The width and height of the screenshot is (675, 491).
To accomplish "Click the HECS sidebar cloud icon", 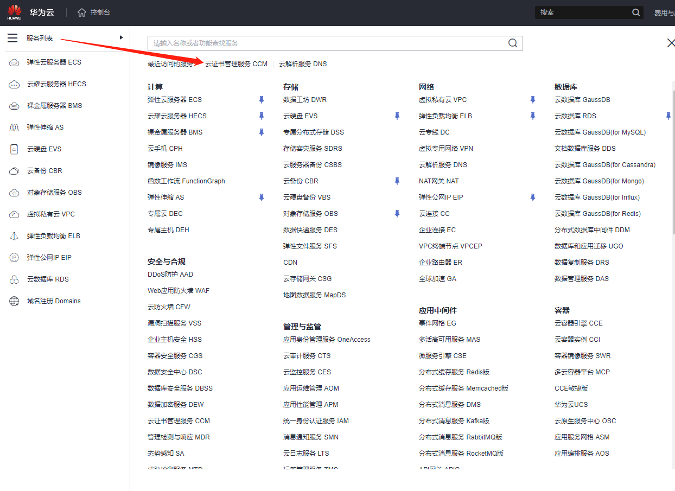I will [x=15, y=84].
